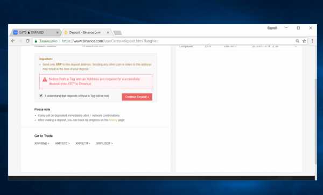
Task: Open a new browser tab
Action: (x=117, y=33)
